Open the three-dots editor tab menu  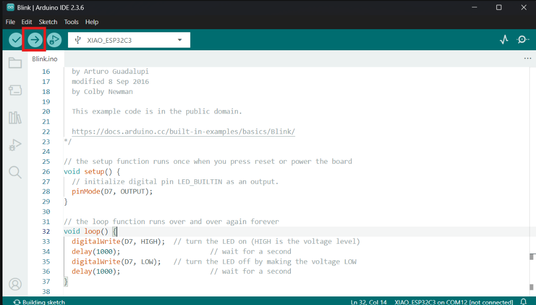(x=527, y=59)
